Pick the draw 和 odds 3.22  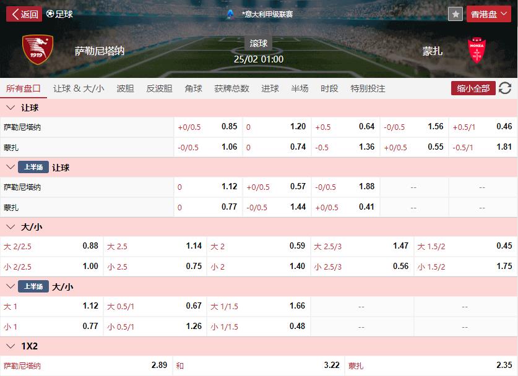pyautogui.click(x=259, y=365)
